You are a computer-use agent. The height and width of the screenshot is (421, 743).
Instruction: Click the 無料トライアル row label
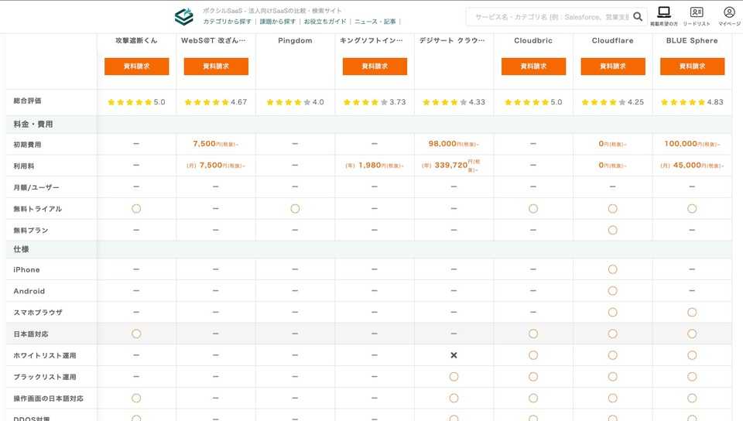(x=38, y=209)
